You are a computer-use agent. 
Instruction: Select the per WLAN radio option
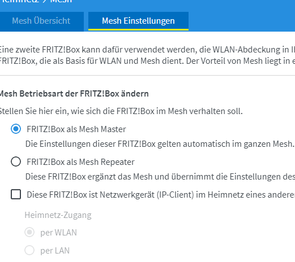coord(29,232)
